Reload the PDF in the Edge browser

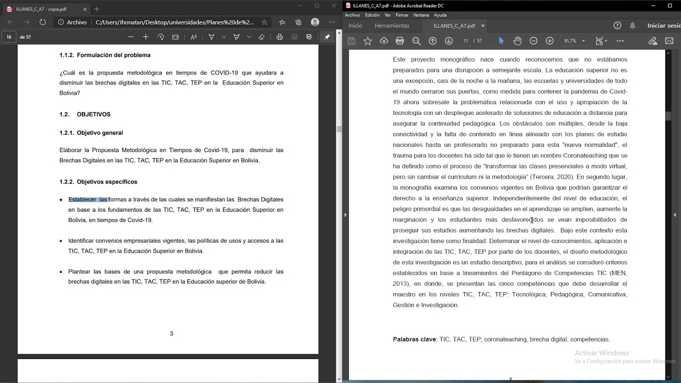[43, 22]
